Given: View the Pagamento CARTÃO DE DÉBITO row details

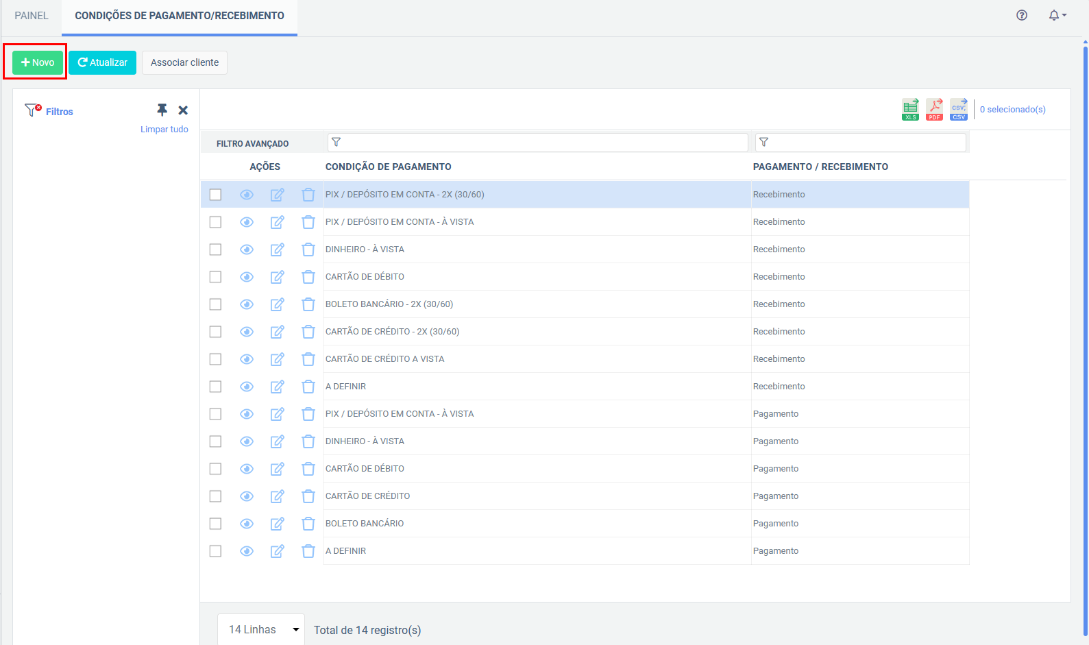Looking at the screenshot, I should pos(247,469).
